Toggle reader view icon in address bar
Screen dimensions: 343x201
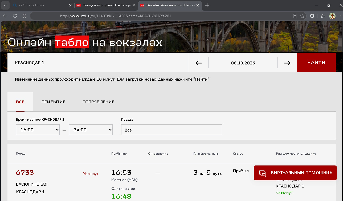coord(295,16)
